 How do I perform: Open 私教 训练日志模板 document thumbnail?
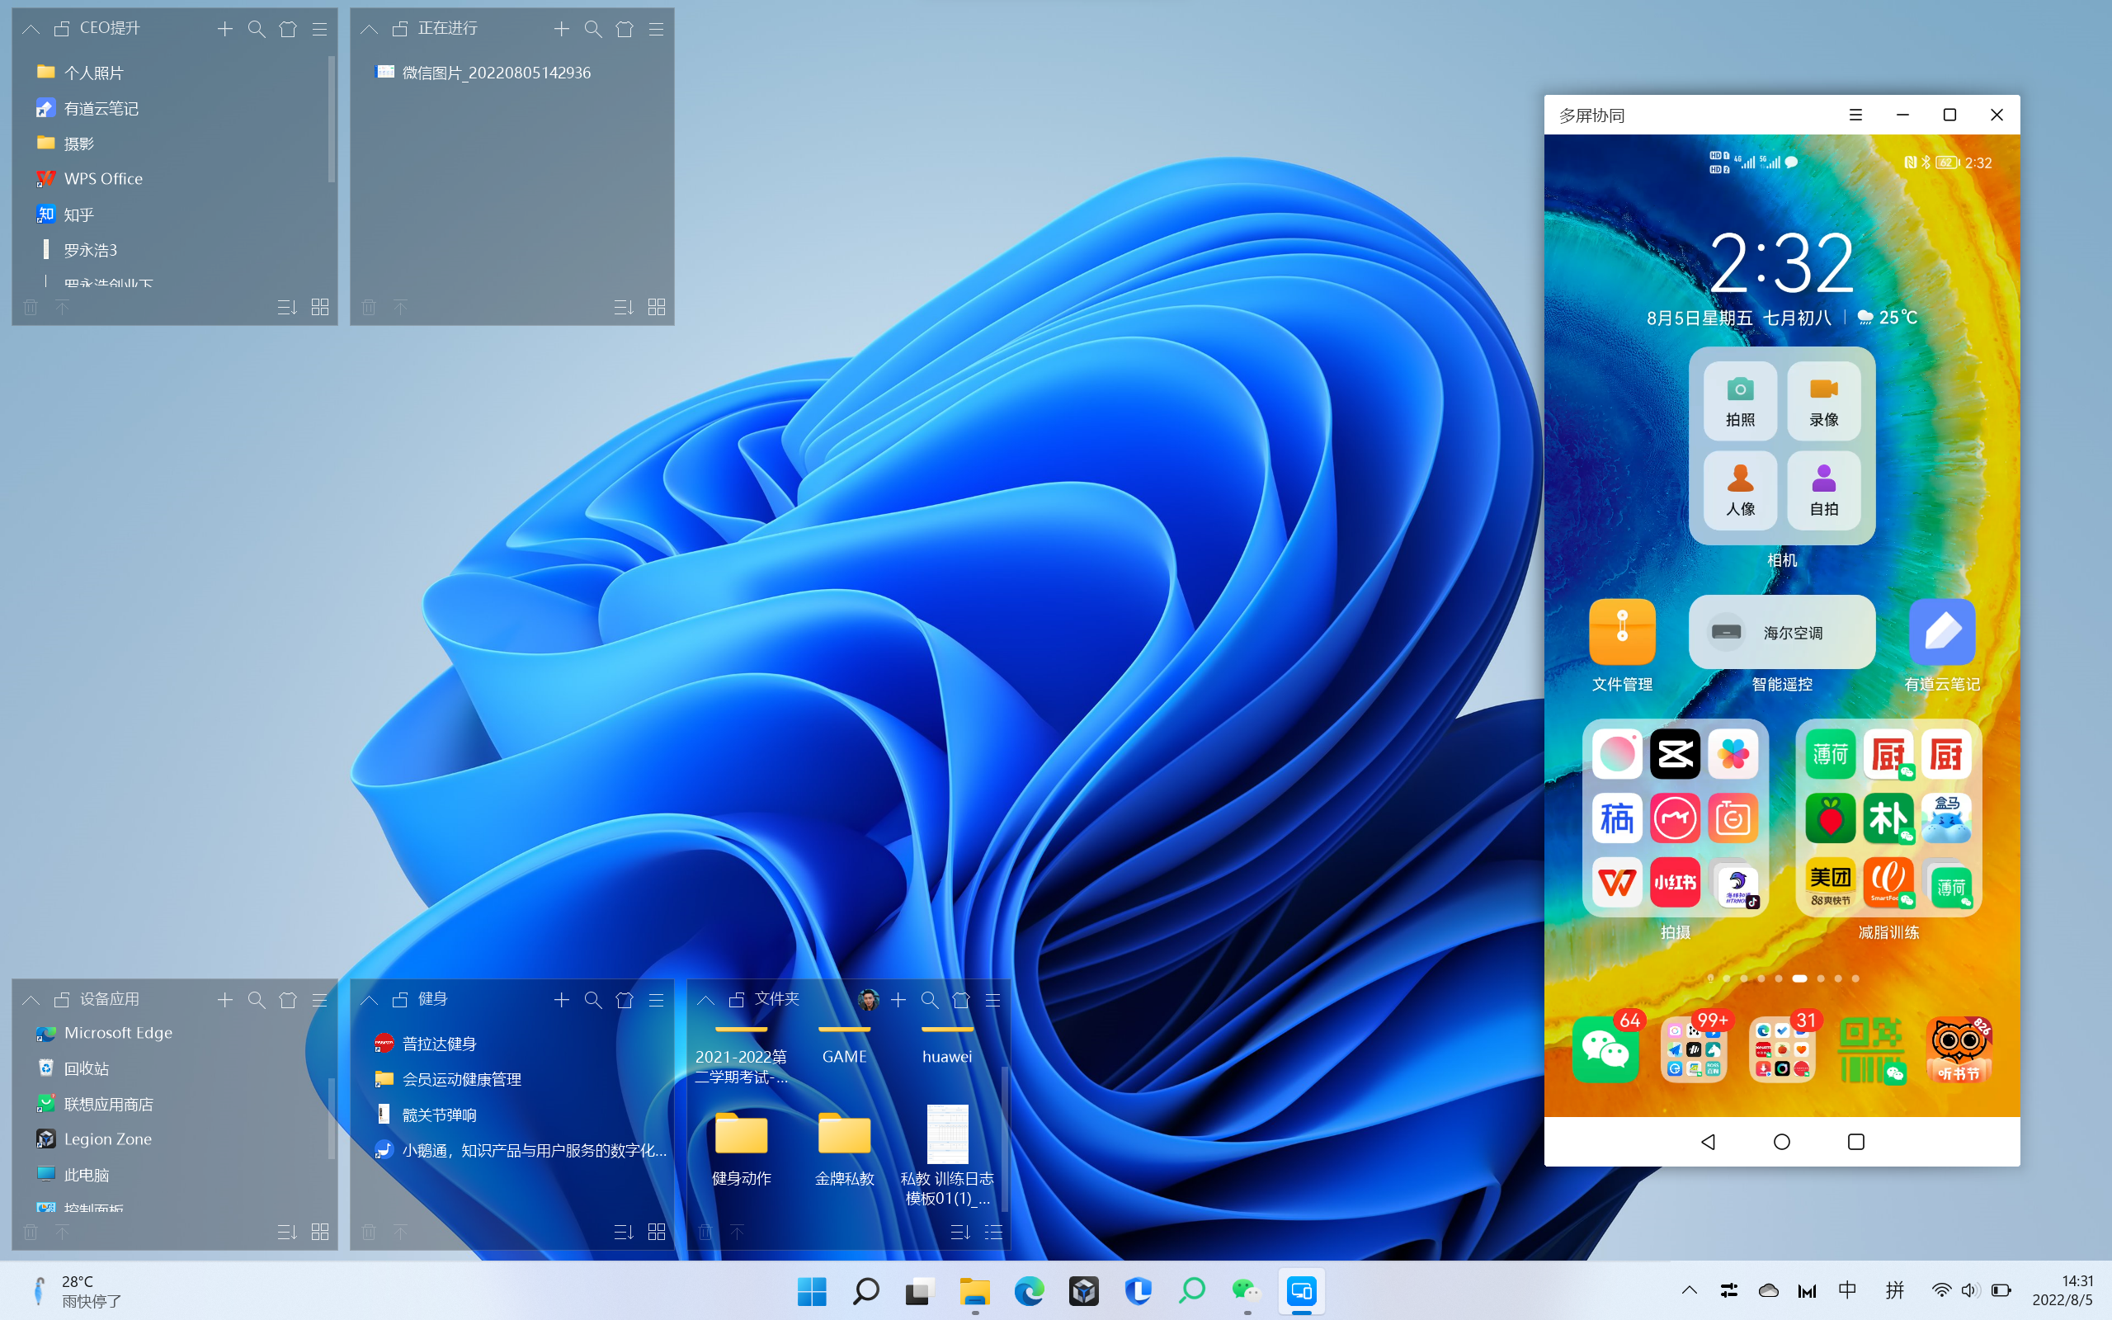point(947,1157)
